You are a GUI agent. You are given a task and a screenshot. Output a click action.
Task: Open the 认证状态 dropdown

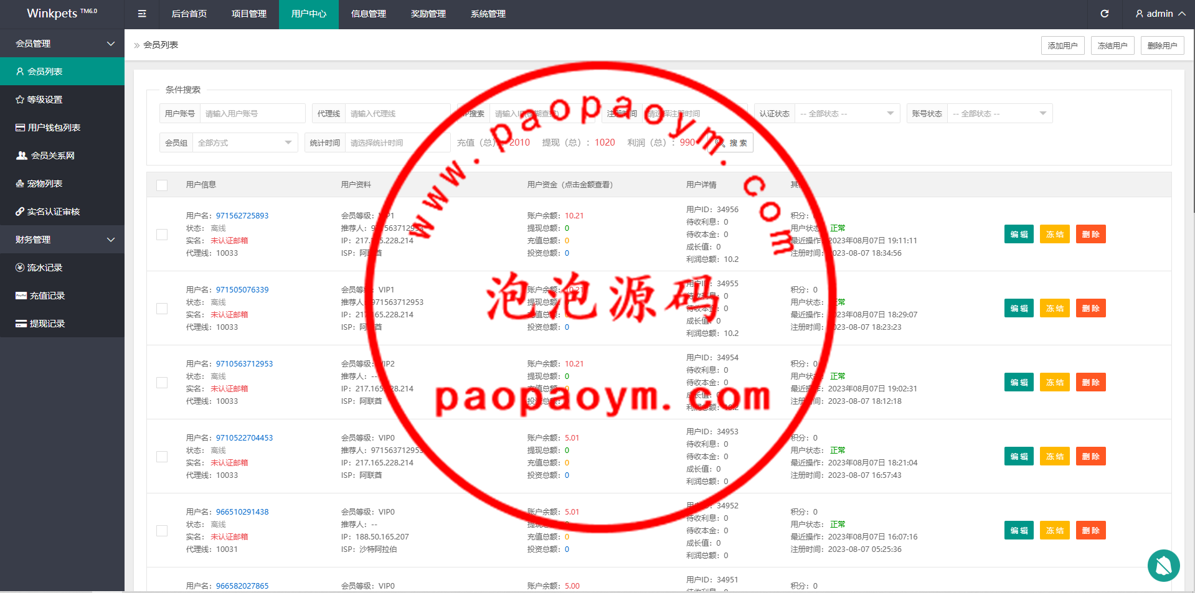848,113
